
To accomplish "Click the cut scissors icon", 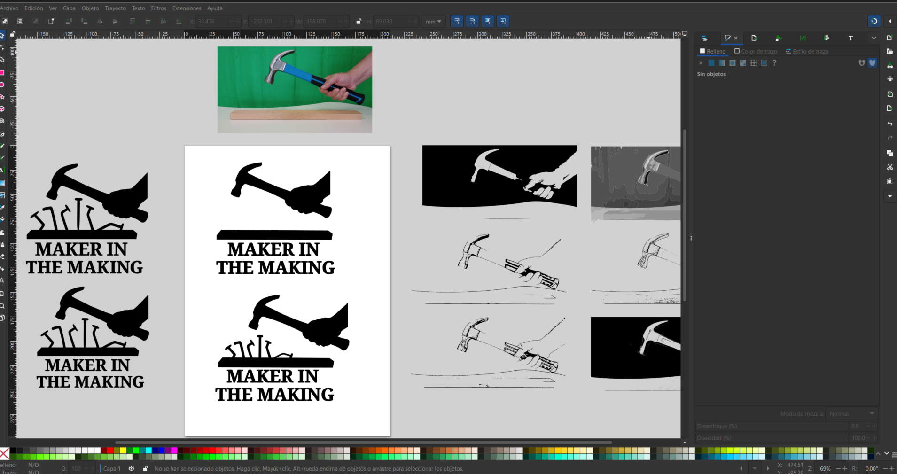I will pos(890,167).
